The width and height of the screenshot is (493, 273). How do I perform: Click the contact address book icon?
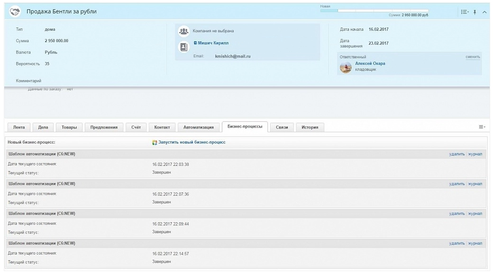pyautogui.click(x=183, y=47)
